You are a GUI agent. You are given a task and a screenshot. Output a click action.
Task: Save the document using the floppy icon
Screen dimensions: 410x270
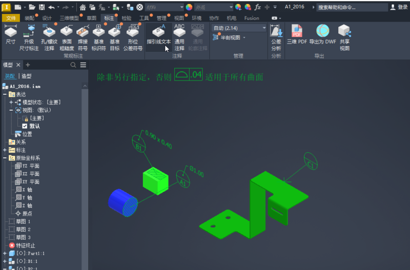tap(42, 7)
